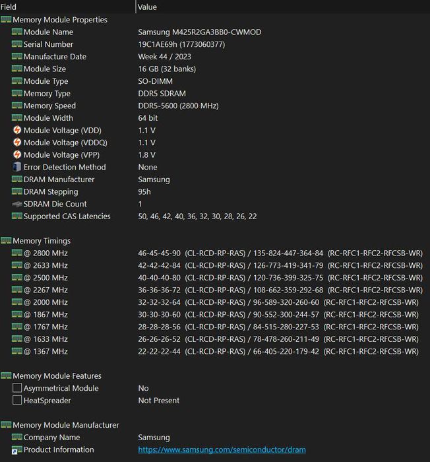Click the value 16 GB (32 banks)

[167, 69]
